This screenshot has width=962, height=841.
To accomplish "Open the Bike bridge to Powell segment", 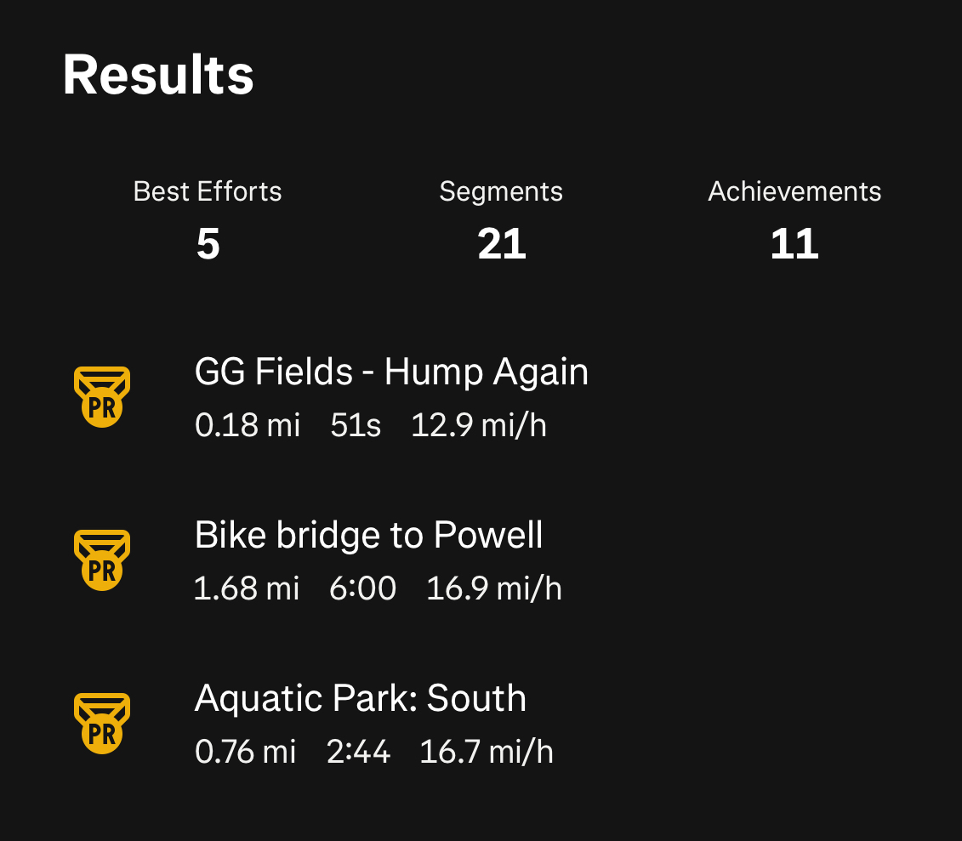I will click(368, 535).
